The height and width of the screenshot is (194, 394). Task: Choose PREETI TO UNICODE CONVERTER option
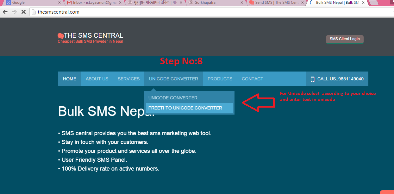coord(189,108)
